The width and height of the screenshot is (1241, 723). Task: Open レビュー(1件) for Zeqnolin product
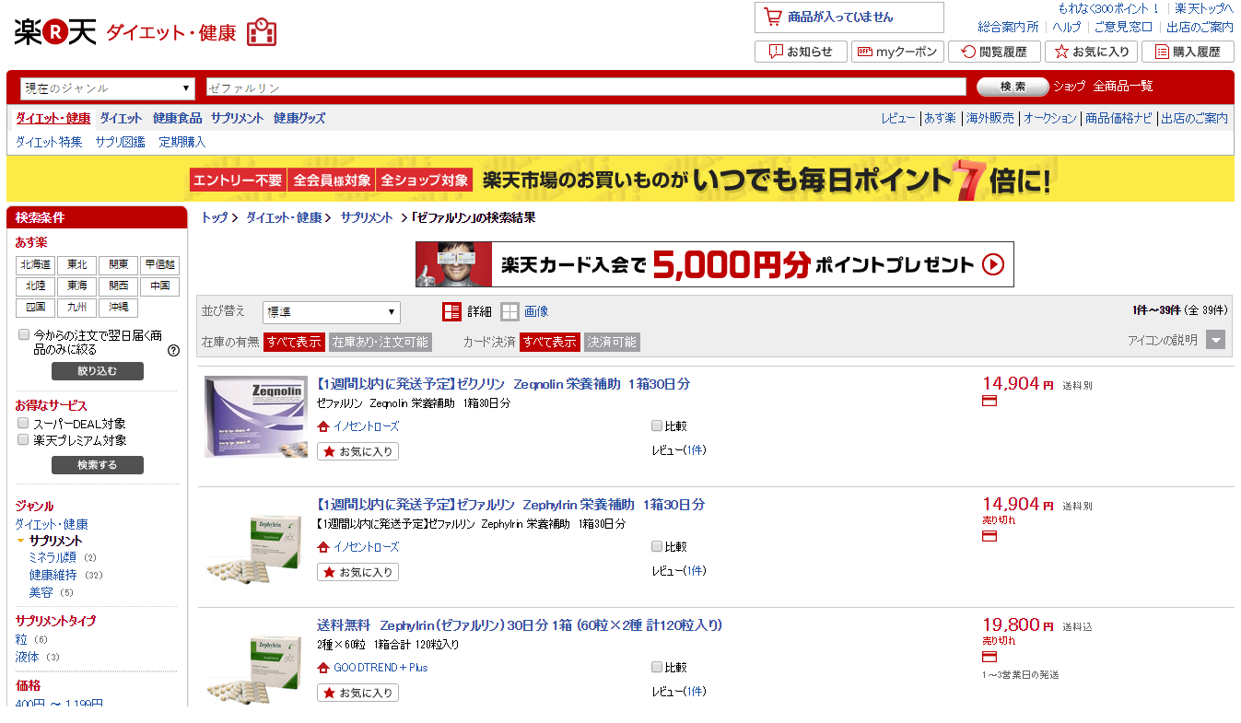pyautogui.click(x=679, y=450)
